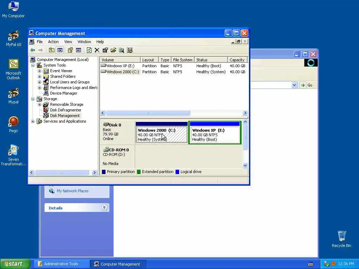This screenshot has height=269, width=359.
Task: Click the Extended partition green legend box
Action: coord(139,172)
